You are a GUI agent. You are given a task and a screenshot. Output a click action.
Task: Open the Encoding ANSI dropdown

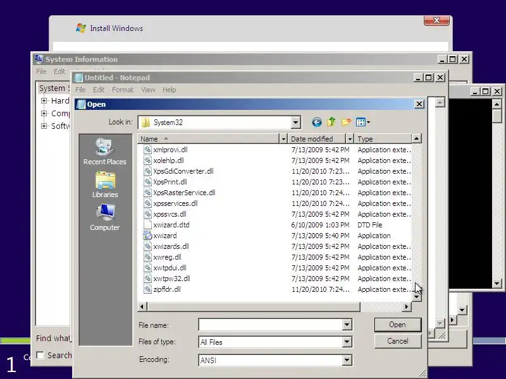[x=347, y=359]
